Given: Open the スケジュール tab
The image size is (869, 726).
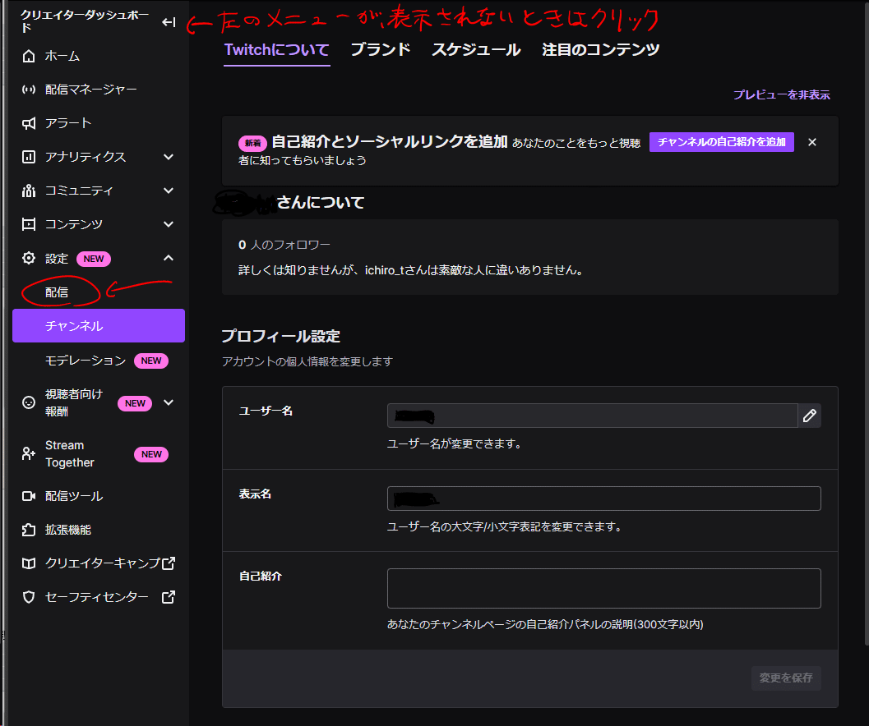Looking at the screenshot, I should click(475, 49).
